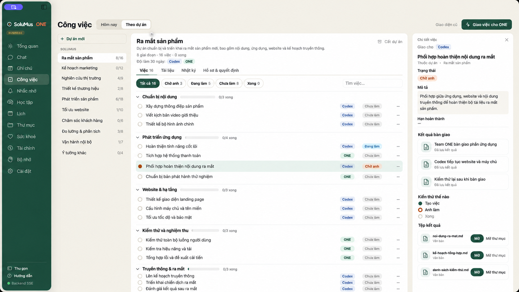The image size is (519, 292).
Task: Open Tổng quan sidebar icon
Action: 10,46
